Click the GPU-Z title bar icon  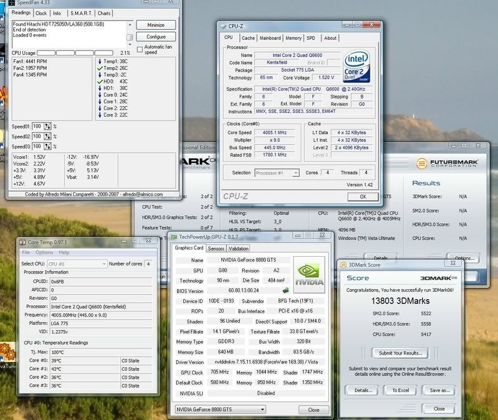[174, 237]
